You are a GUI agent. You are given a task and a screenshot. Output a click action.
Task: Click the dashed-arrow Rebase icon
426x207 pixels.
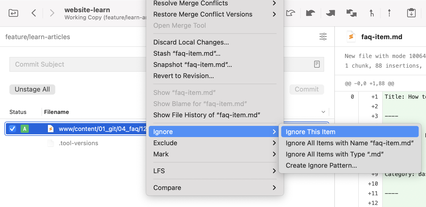[x=389, y=13]
